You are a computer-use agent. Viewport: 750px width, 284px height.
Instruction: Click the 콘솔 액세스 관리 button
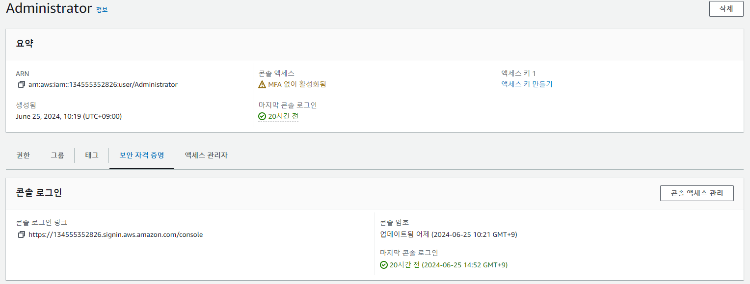(x=696, y=193)
